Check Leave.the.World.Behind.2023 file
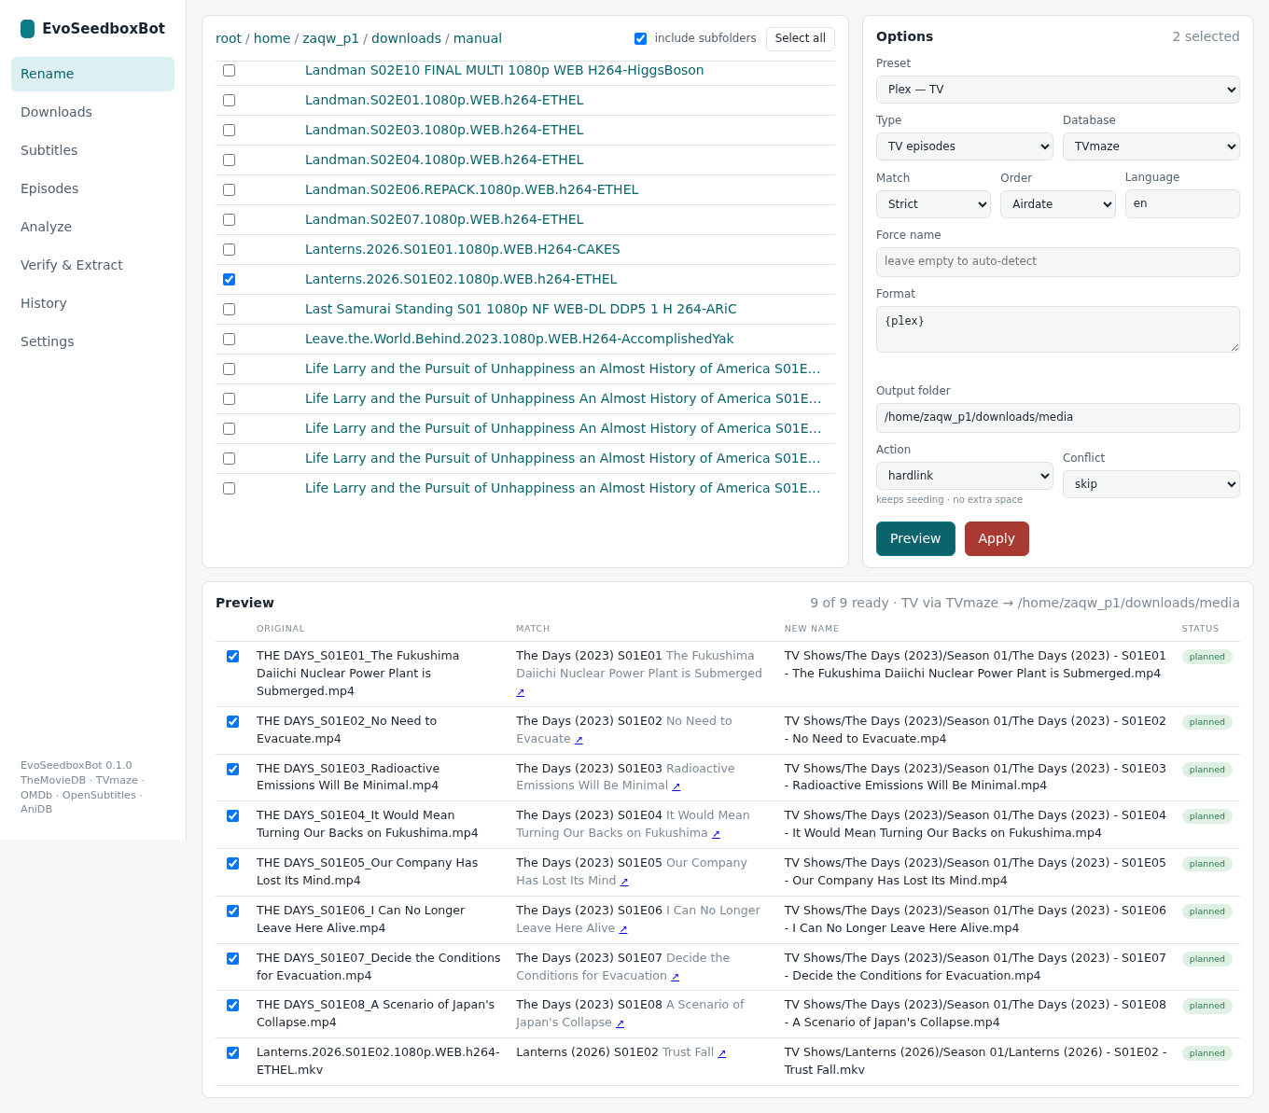The height and width of the screenshot is (1113, 1269). pos(229,339)
